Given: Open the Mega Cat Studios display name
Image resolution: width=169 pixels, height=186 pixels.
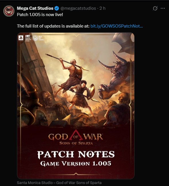Looking at the screenshot, I should (35, 8).
